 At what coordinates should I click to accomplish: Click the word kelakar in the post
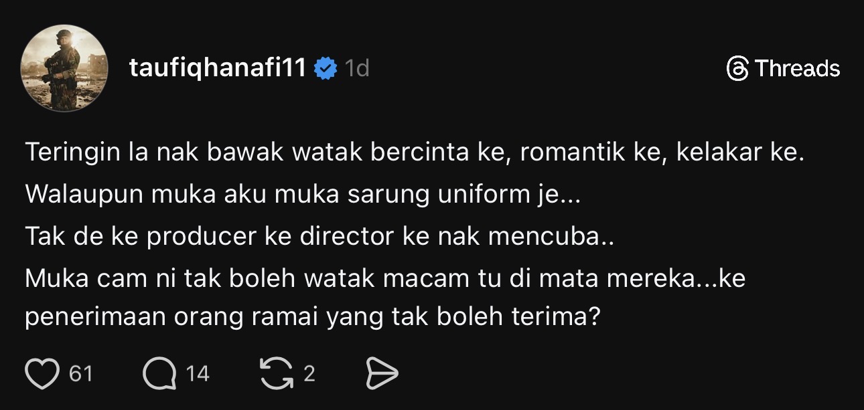point(719,154)
